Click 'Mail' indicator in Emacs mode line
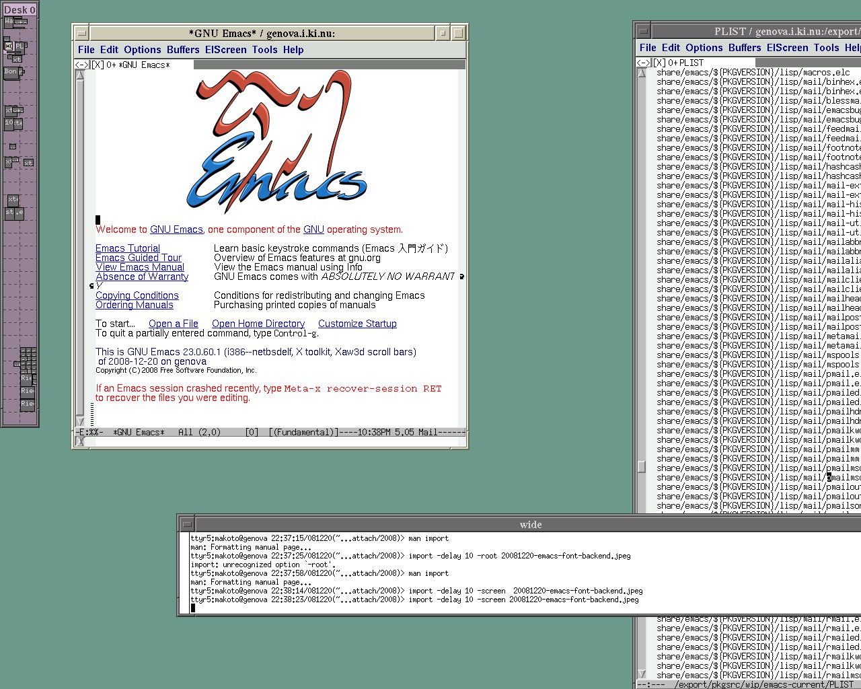The height and width of the screenshot is (689, 861). 428,433
